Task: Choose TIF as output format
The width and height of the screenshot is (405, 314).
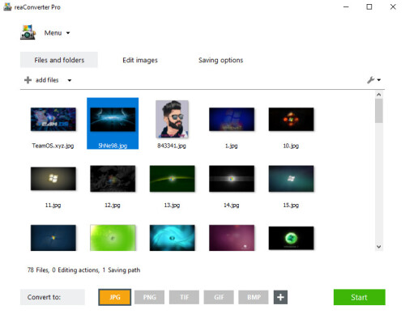Action: pos(184,297)
